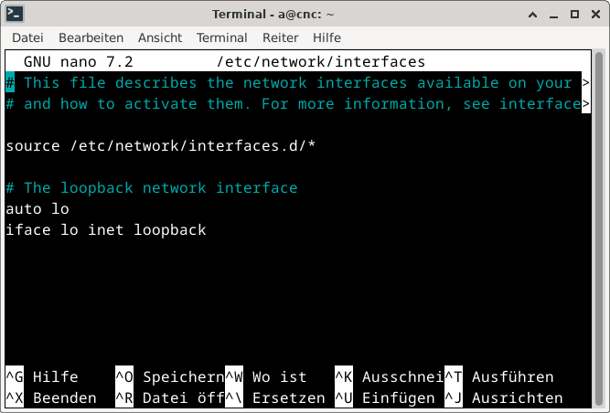The height and width of the screenshot is (413, 610).
Task: Close the terminal window
Action: click(x=595, y=15)
